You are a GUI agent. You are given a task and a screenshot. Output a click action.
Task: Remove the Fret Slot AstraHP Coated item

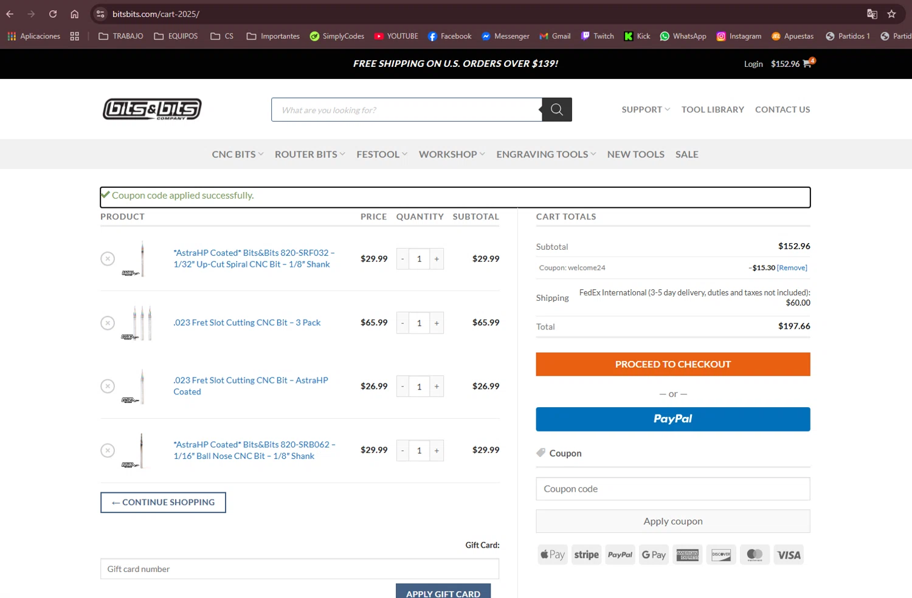pyautogui.click(x=108, y=386)
